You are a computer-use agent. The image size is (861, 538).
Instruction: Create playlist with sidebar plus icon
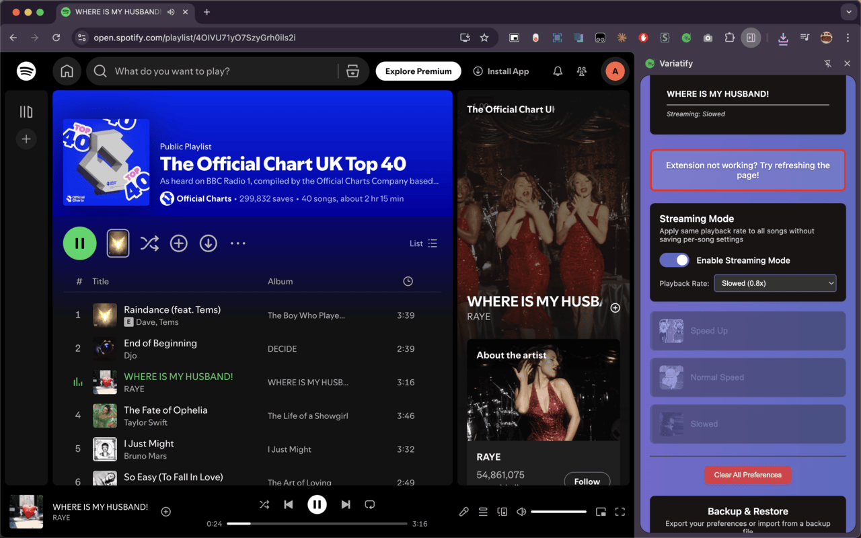[x=26, y=139]
